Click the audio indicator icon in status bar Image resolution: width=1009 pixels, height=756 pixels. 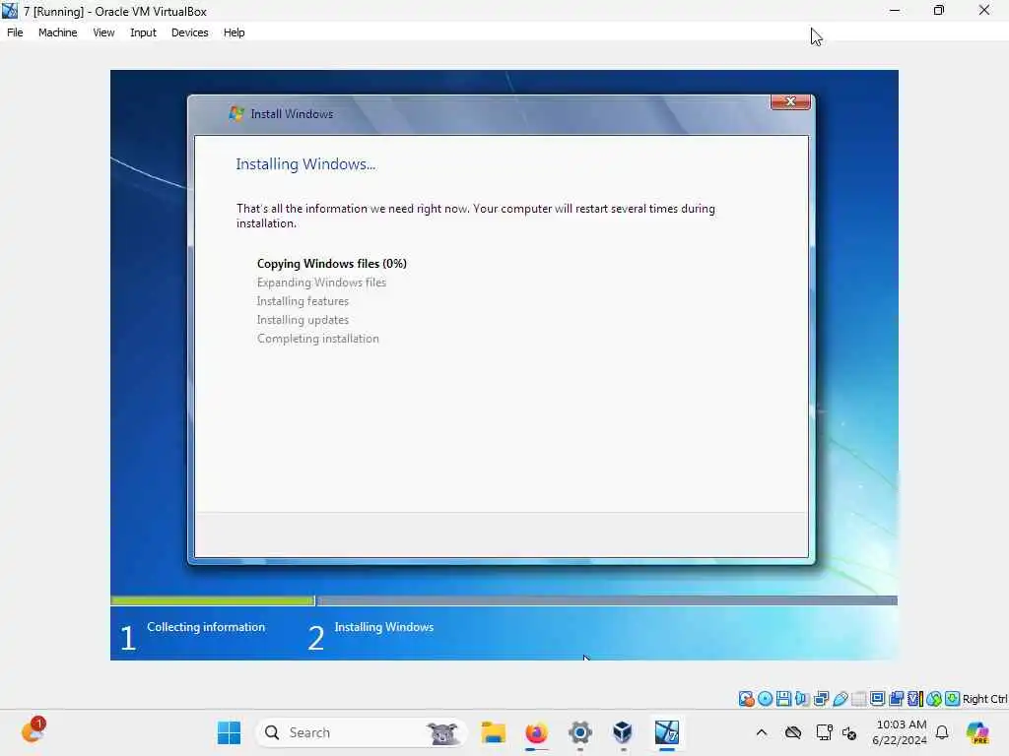[802, 699]
